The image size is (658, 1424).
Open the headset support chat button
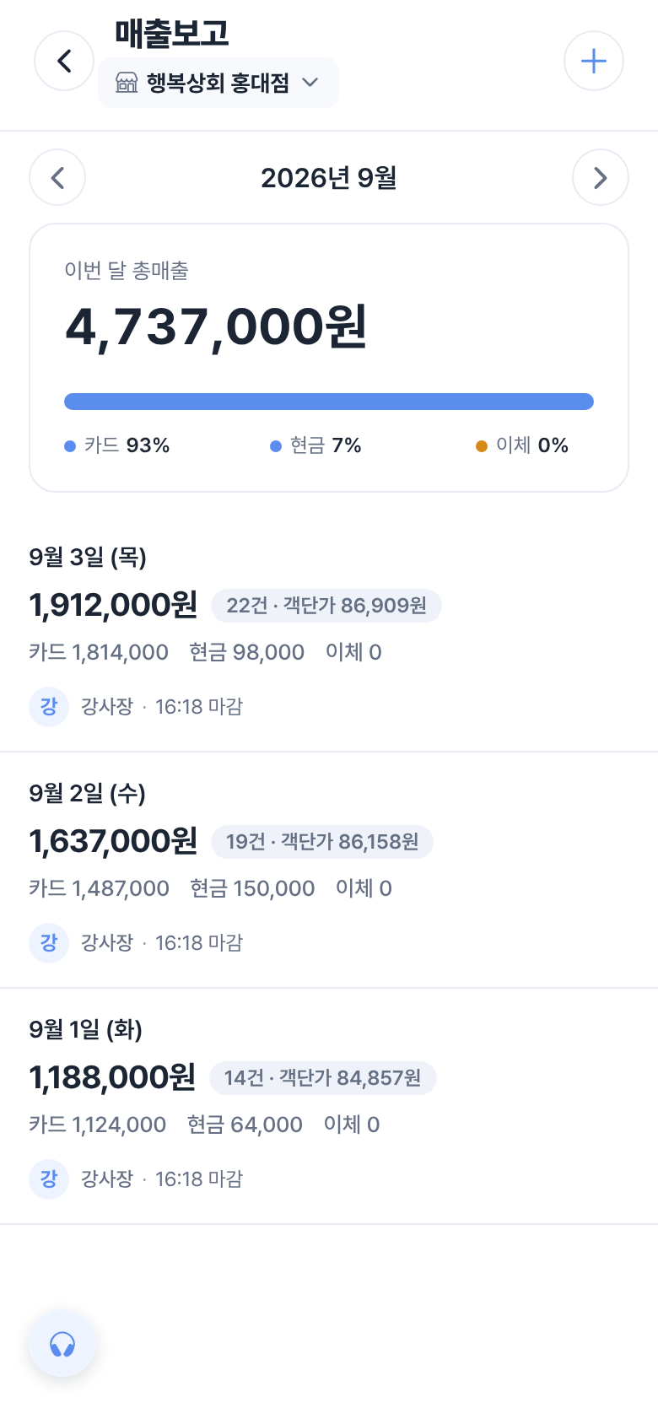(x=62, y=1343)
